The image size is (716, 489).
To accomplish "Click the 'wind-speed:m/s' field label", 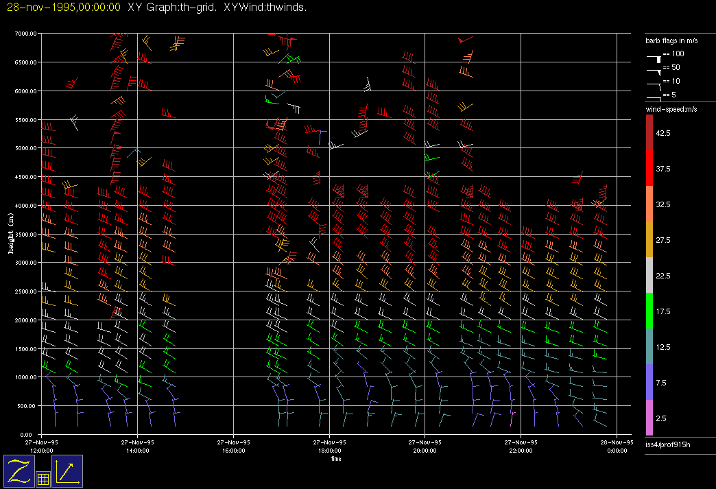I will pos(671,110).
